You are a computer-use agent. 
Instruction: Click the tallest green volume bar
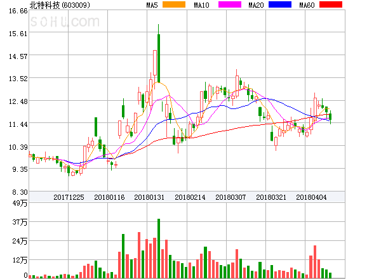(159, 249)
